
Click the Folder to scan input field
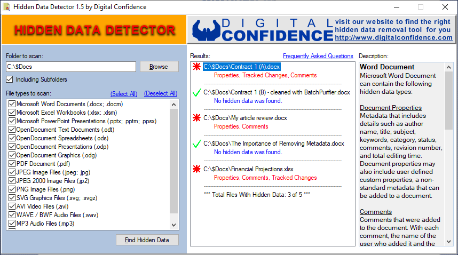click(x=71, y=67)
